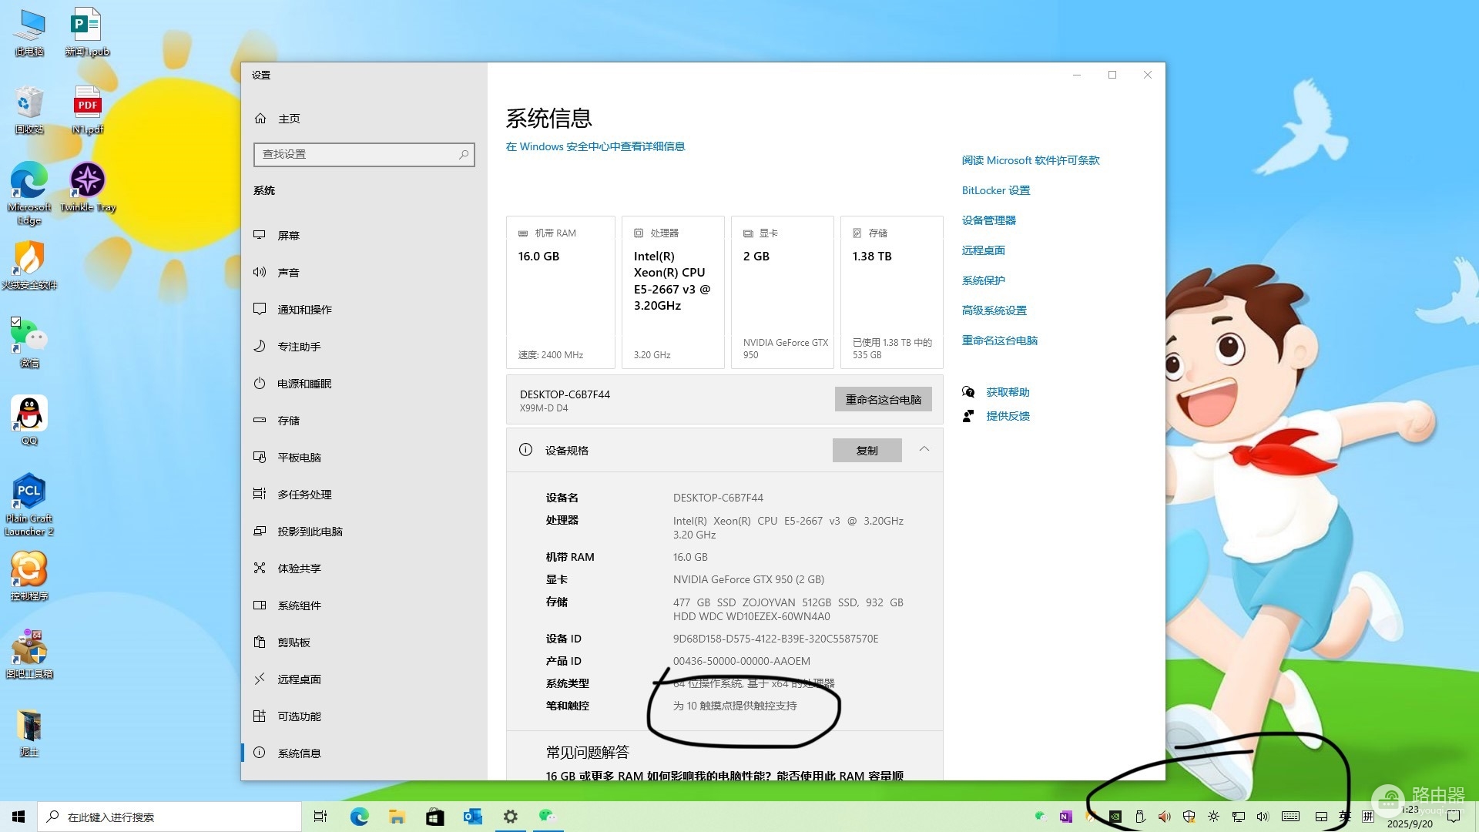The width and height of the screenshot is (1479, 832).
Task: Click the 平板电脑 sidebar icon
Action: click(x=260, y=457)
